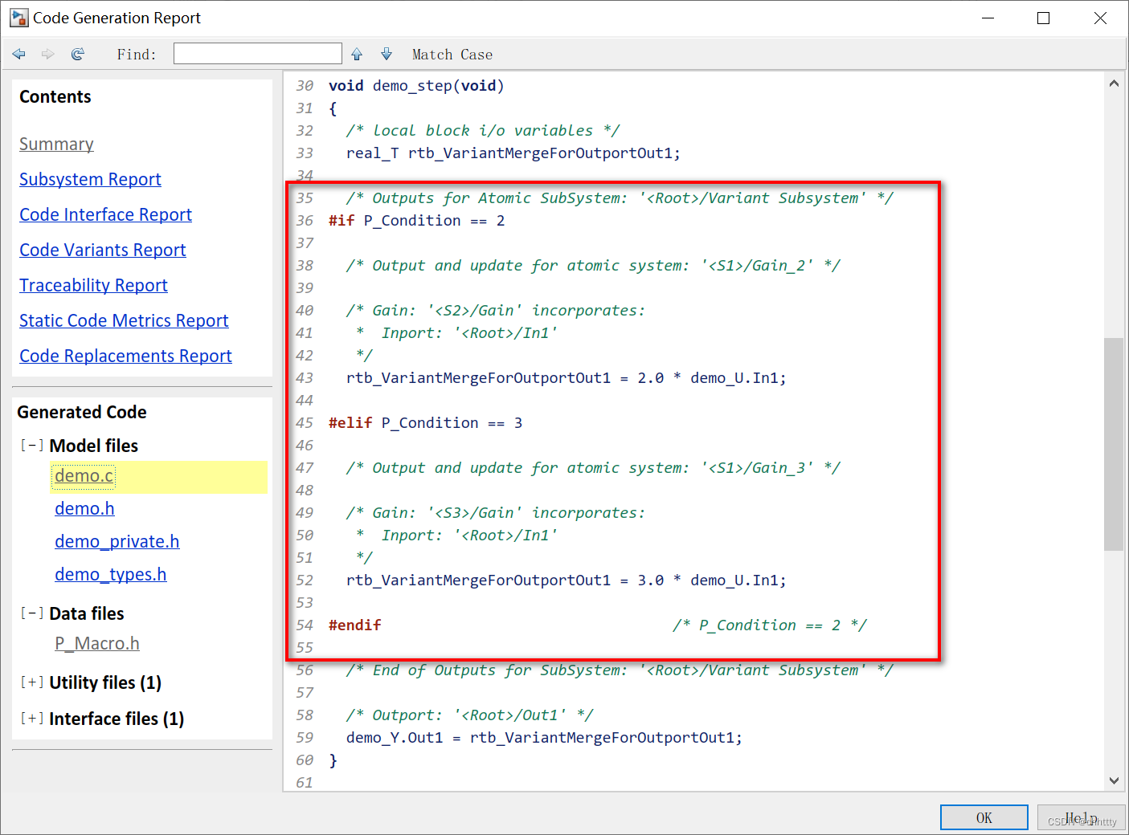This screenshot has width=1129, height=835.
Task: Maximize the Code Generation Report window
Action: click(1044, 18)
